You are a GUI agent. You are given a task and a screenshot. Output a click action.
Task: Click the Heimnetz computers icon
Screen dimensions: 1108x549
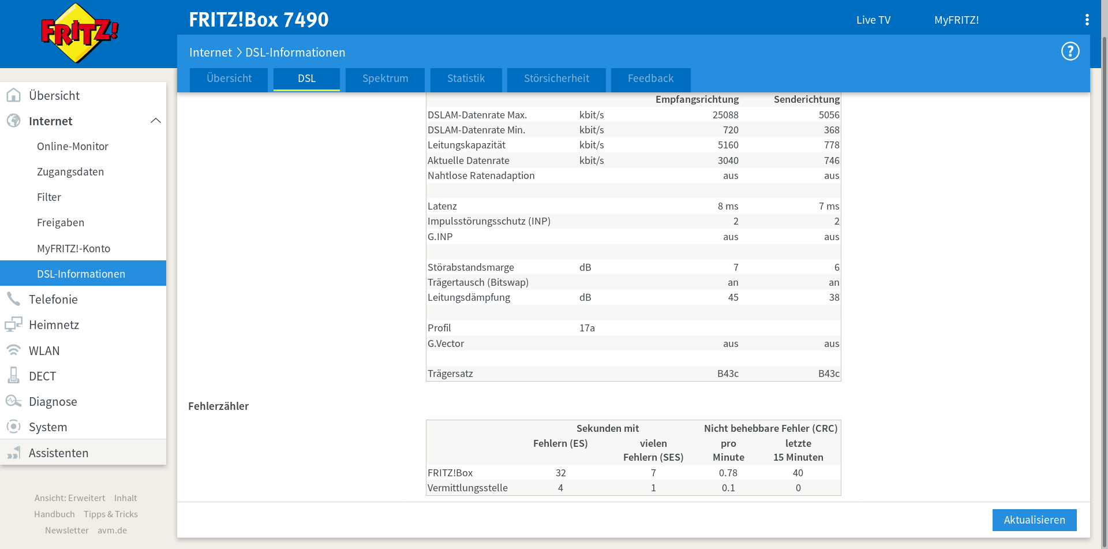[13, 324]
